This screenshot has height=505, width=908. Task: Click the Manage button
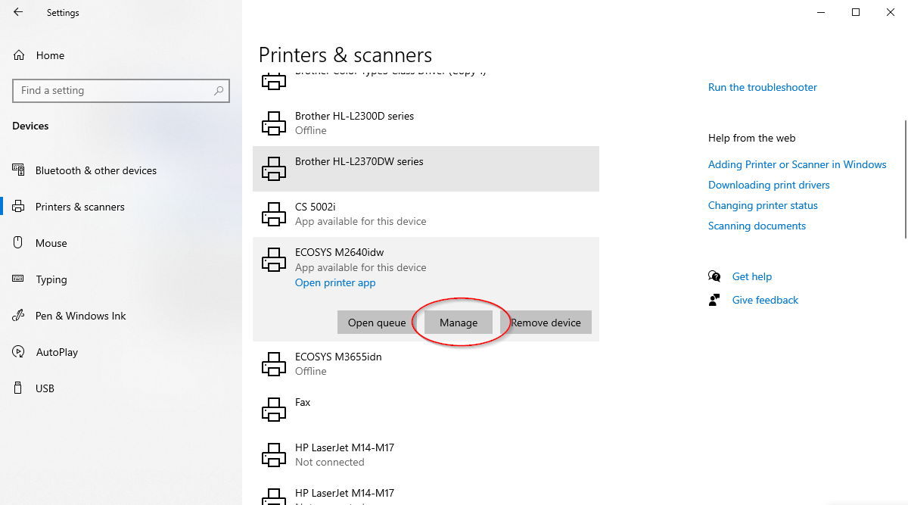click(459, 323)
